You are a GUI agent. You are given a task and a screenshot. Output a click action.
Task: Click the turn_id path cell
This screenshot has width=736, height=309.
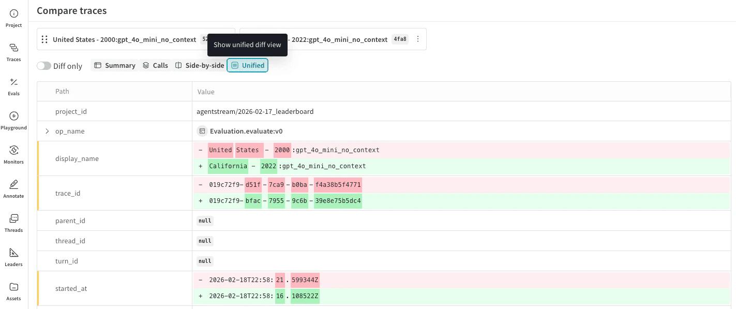point(114,261)
